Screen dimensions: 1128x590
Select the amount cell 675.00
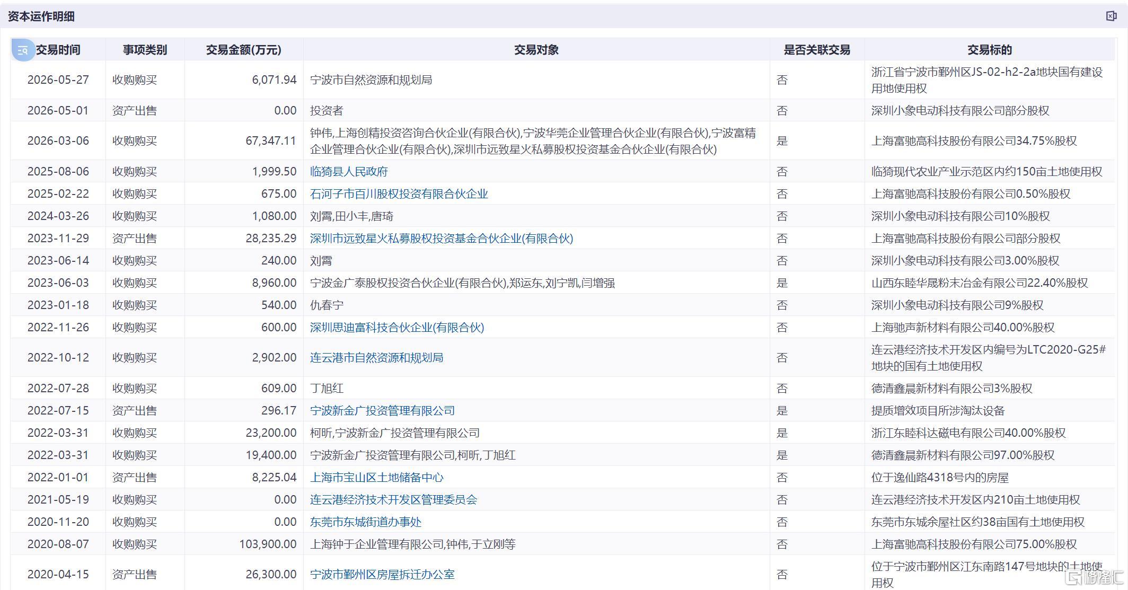(x=279, y=194)
